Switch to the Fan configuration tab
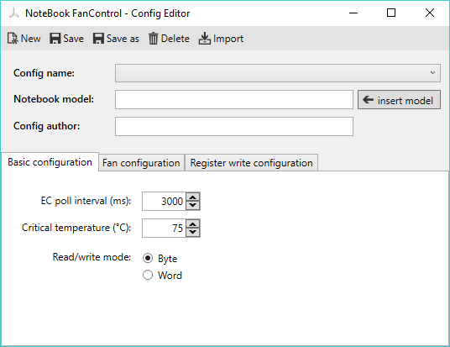The image size is (450, 347). (x=141, y=163)
